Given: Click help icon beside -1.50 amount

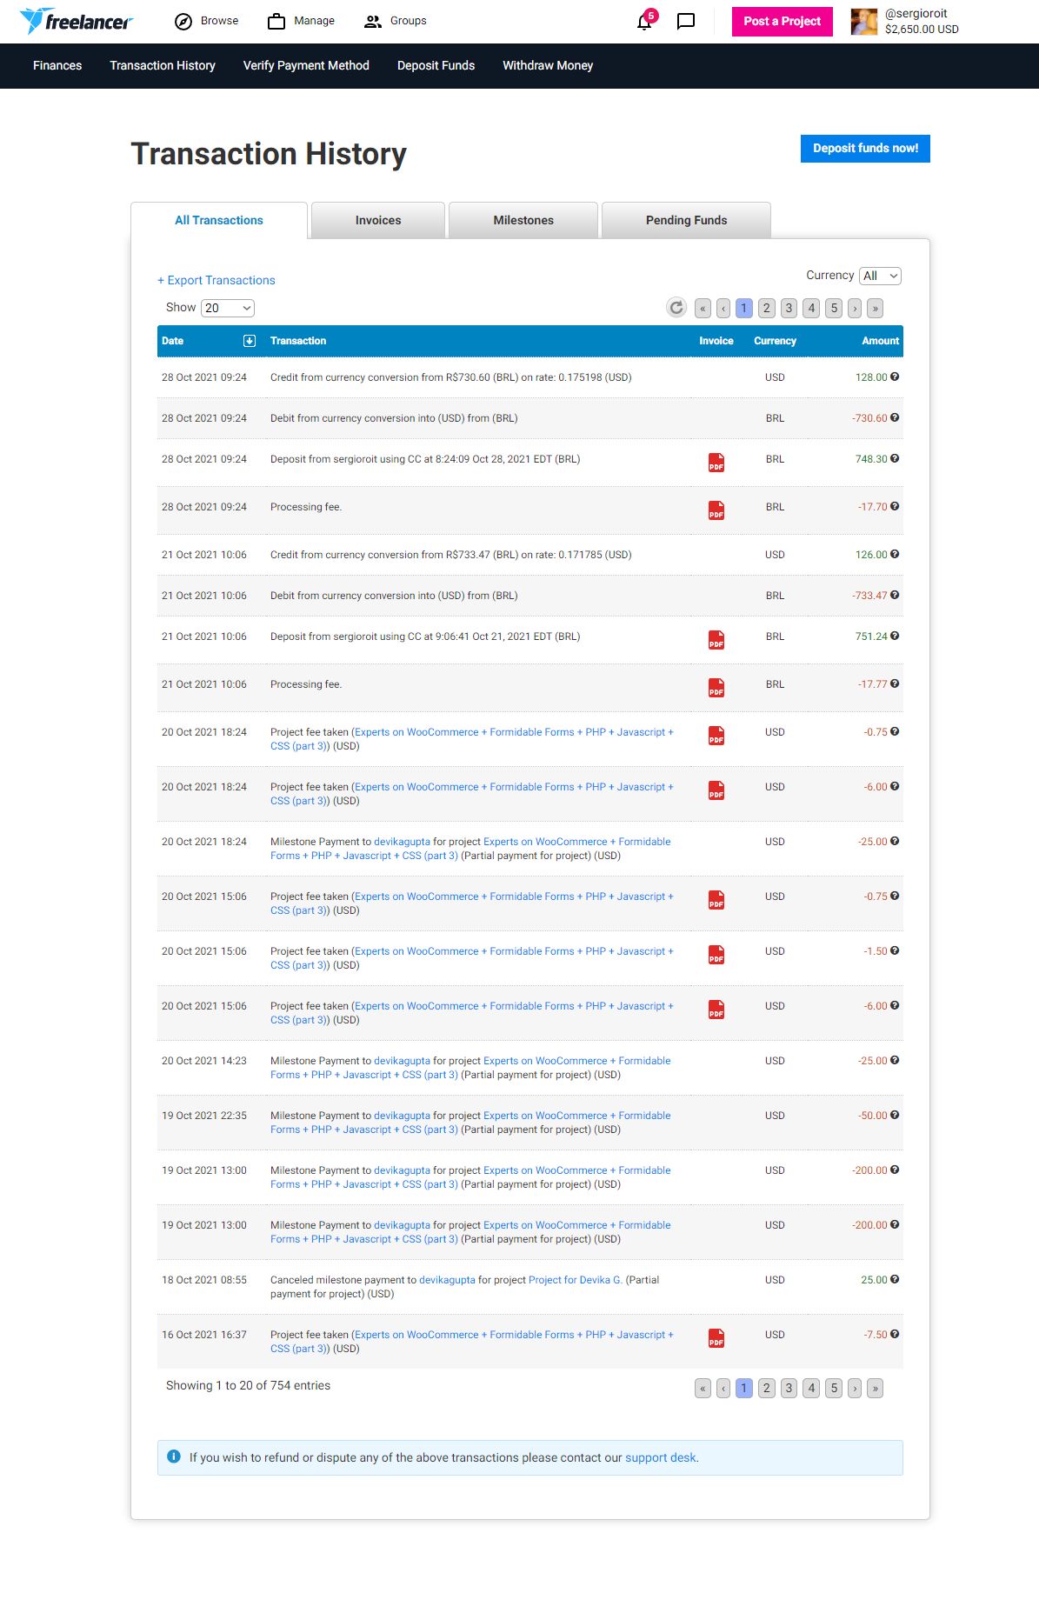Looking at the screenshot, I should tap(895, 951).
